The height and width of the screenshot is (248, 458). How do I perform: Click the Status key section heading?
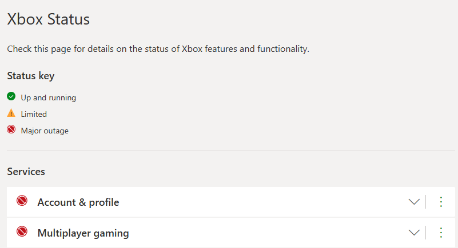[x=31, y=76]
